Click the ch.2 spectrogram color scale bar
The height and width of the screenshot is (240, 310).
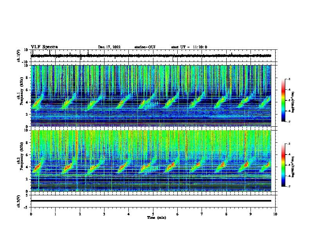tap(283, 165)
